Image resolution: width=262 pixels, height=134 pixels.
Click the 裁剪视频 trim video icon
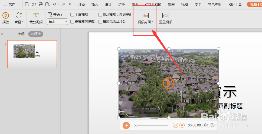tap(36, 15)
